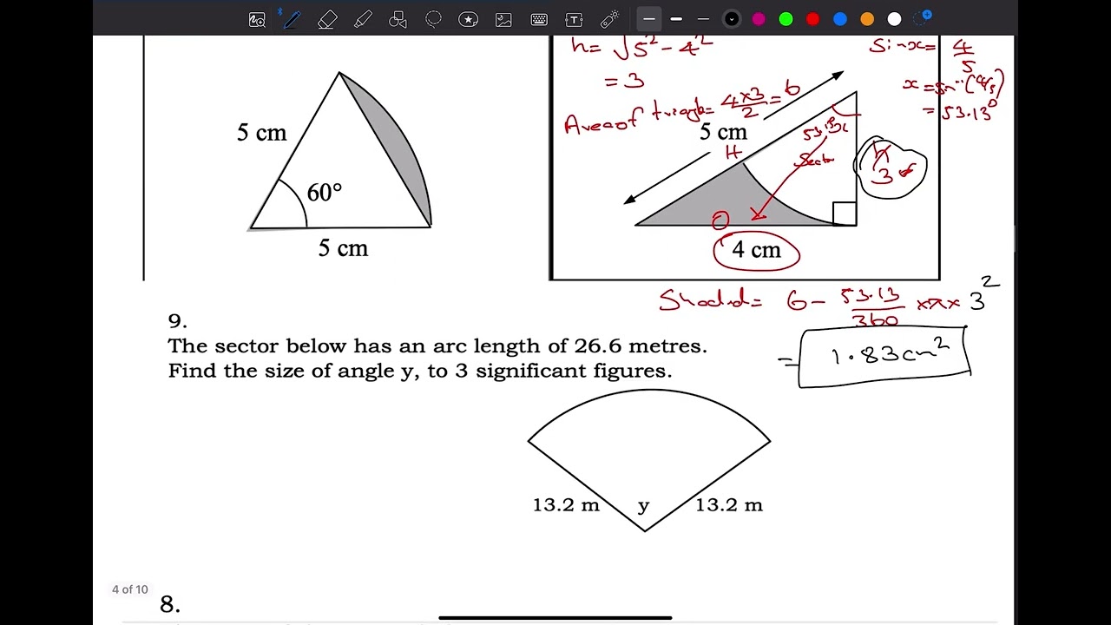Select the zoom box tool
This screenshot has height=625, width=1111.
point(257,19)
